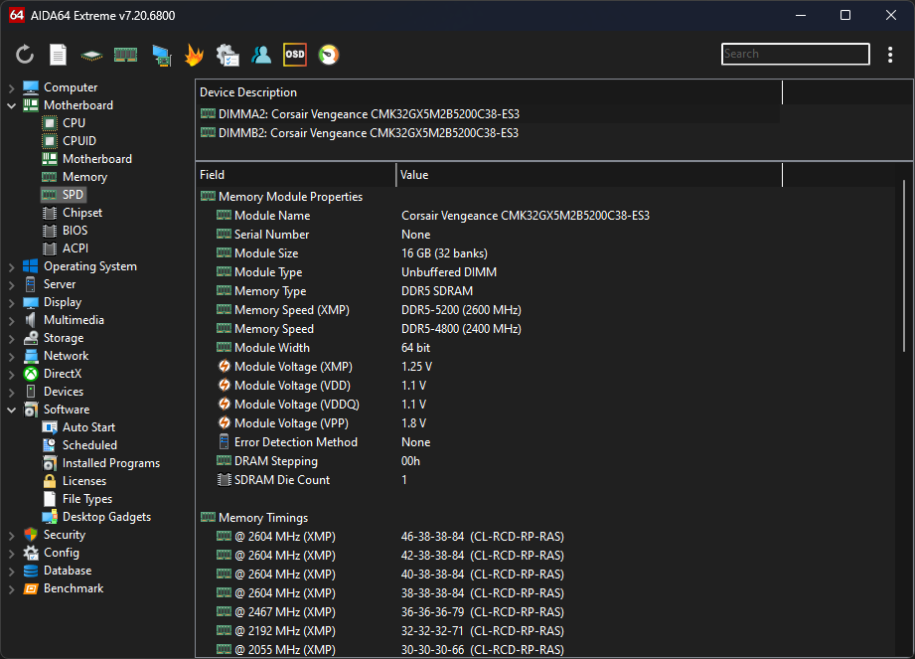Click the Search input field
915x659 pixels.
pos(795,54)
